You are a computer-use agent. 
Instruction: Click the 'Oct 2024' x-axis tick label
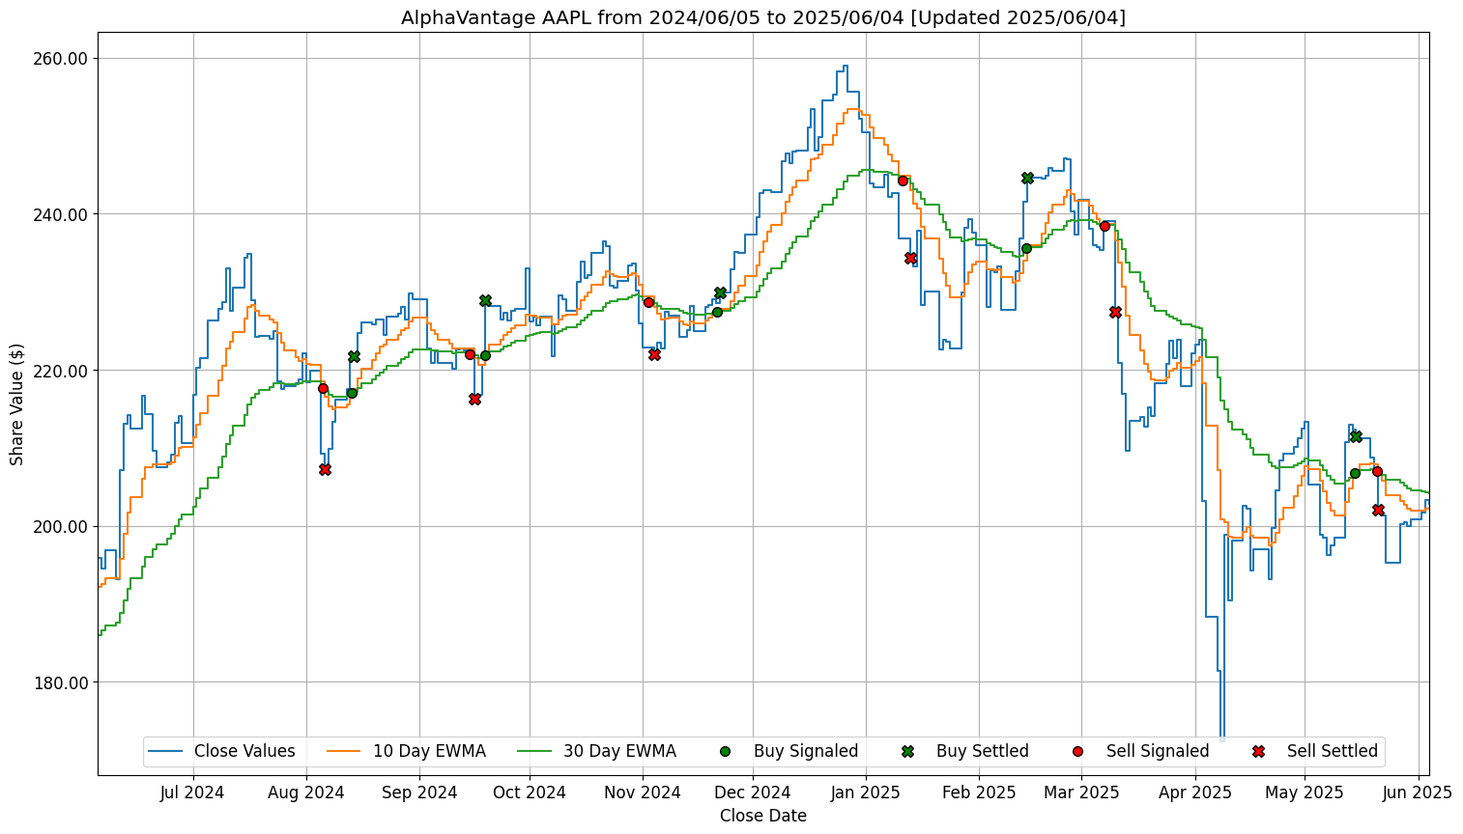[530, 792]
